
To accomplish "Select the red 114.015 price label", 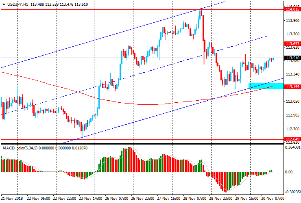I will [x=292, y=9].
